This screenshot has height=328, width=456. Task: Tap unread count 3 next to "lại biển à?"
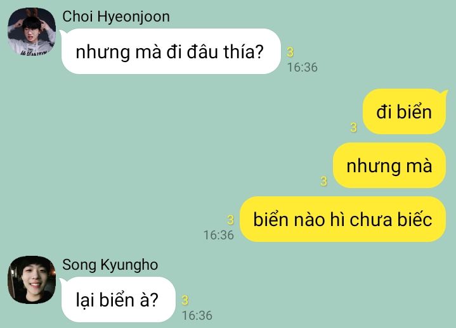point(185,300)
